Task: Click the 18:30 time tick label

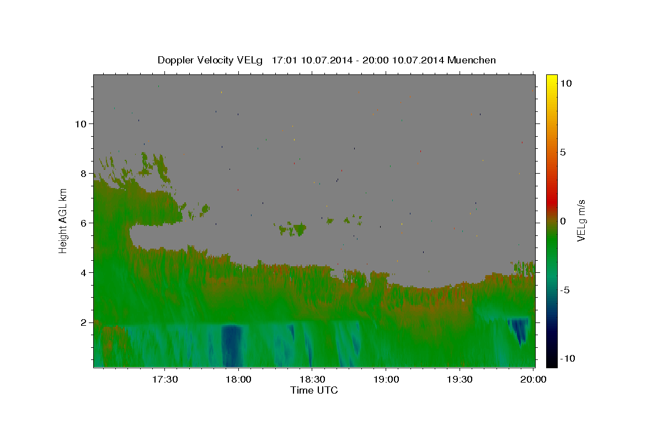Action: [x=312, y=379]
